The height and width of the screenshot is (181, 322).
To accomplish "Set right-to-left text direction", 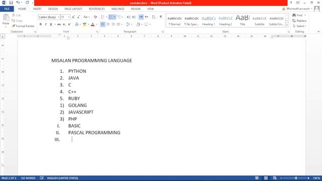I will [146, 17].
